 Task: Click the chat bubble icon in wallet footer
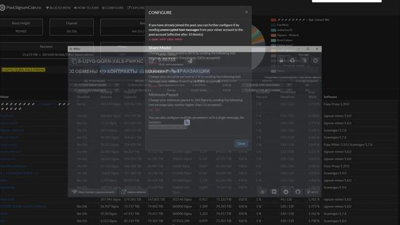274,192
